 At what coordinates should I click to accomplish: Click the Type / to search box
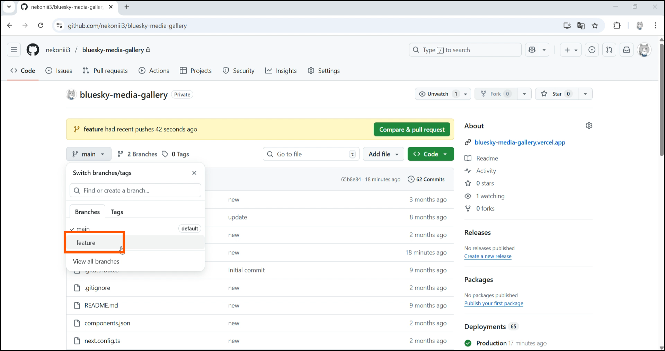click(x=465, y=50)
